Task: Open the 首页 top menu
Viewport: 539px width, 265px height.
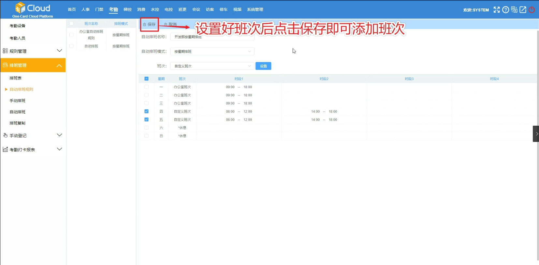Action: (x=72, y=9)
